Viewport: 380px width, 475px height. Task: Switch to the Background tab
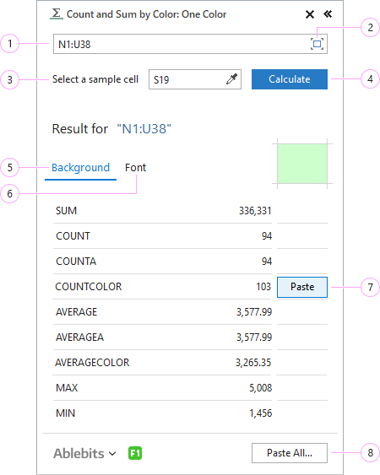[81, 168]
